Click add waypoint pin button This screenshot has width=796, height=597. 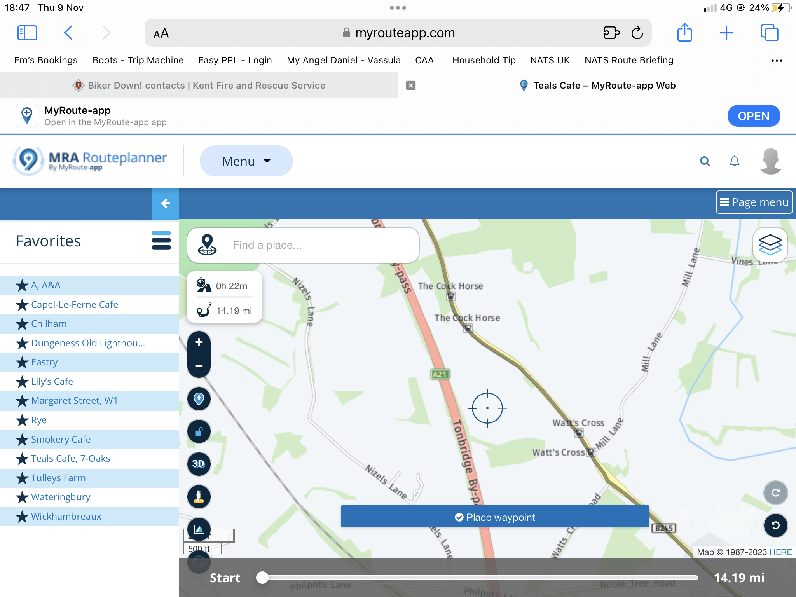click(x=199, y=399)
